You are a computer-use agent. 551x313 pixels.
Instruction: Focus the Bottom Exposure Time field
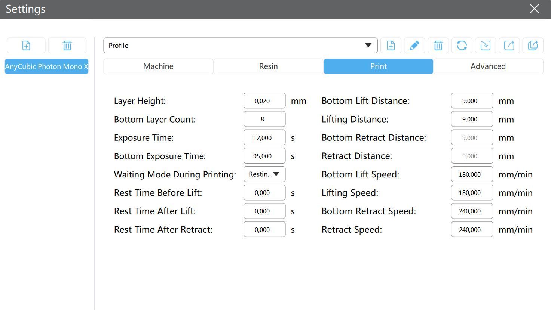point(264,156)
